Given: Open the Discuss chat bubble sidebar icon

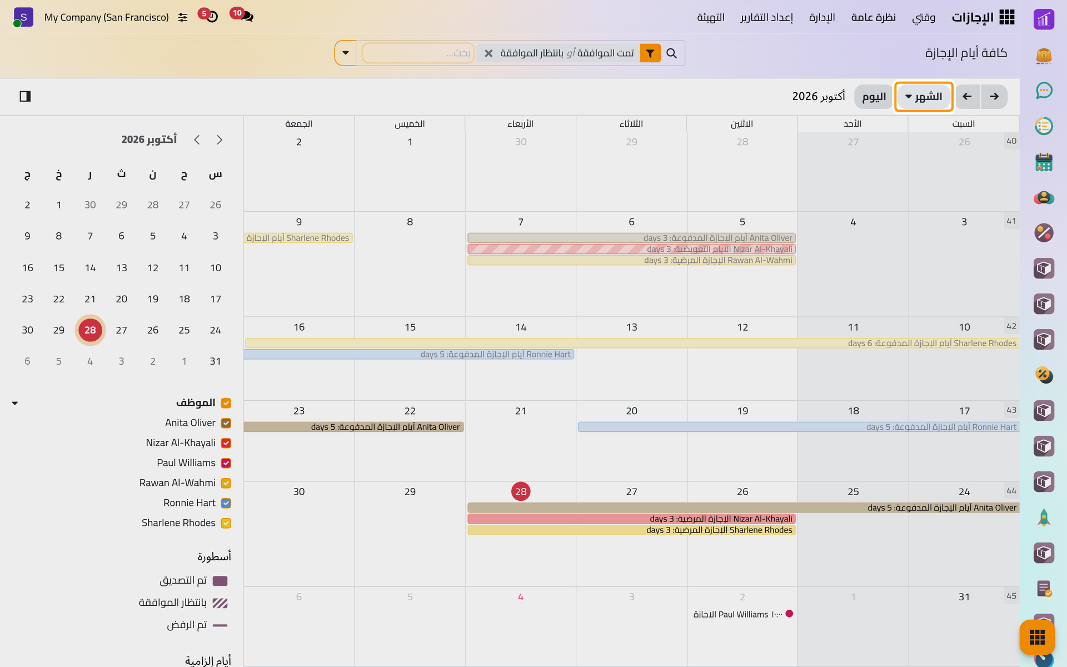Looking at the screenshot, I should pos(1044,91).
